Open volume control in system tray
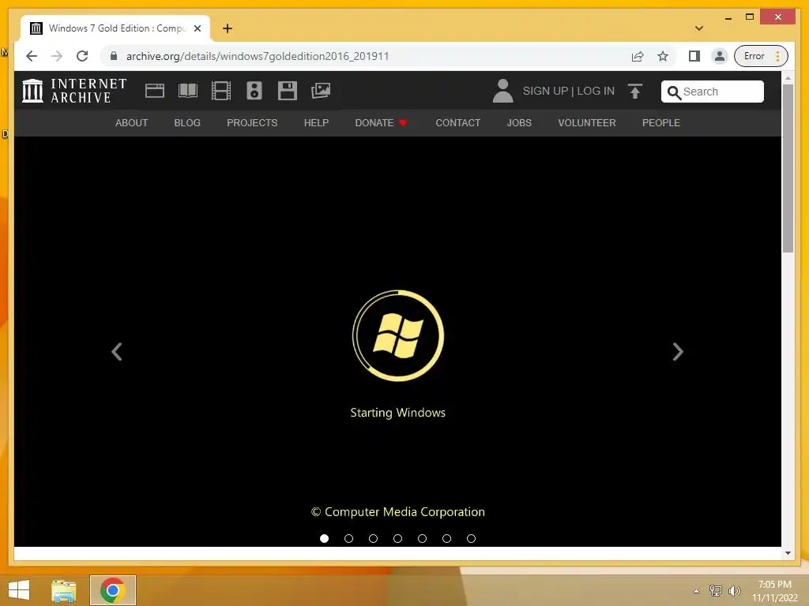Viewport: 809px width, 606px height. tap(734, 590)
